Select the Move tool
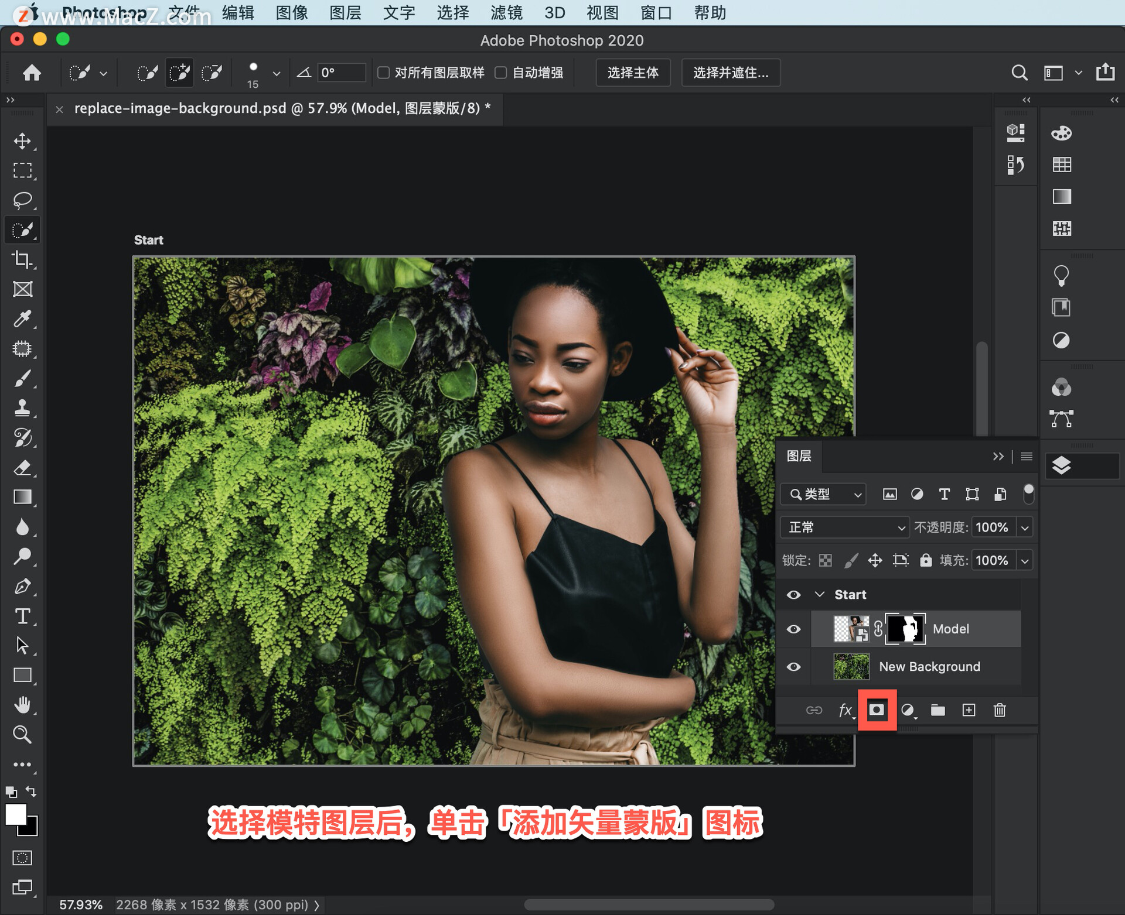The image size is (1125, 915). pyautogui.click(x=22, y=141)
